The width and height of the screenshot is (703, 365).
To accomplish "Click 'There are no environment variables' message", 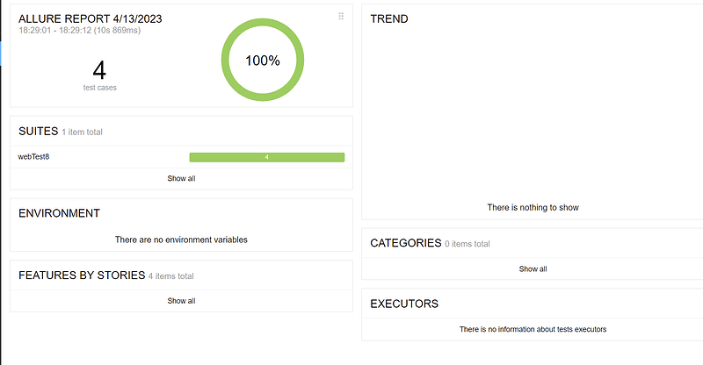I will (x=181, y=240).
